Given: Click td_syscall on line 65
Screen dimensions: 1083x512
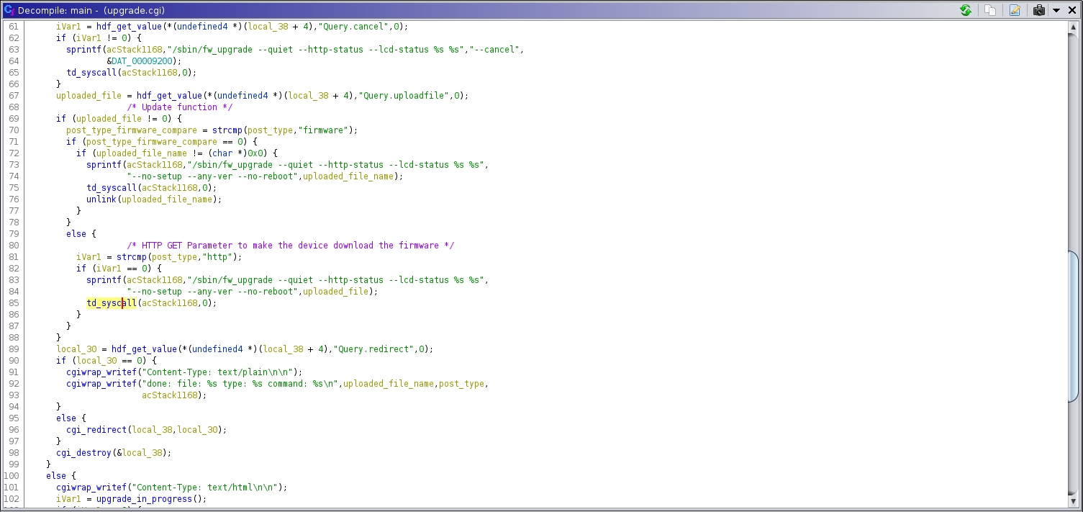Looking at the screenshot, I should pos(91,73).
